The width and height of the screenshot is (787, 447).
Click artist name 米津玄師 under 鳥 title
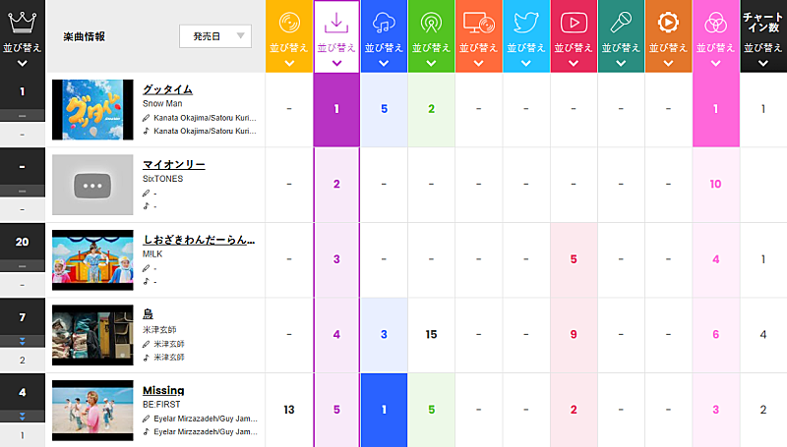159,329
